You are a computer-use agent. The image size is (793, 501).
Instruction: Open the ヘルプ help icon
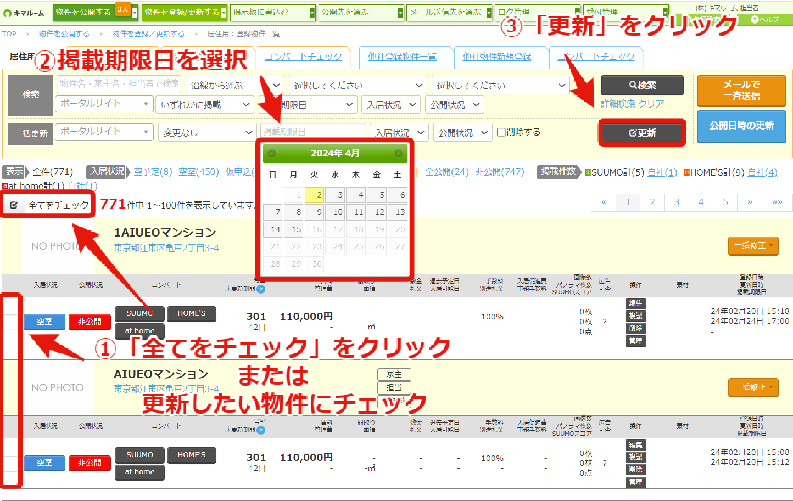755,19
